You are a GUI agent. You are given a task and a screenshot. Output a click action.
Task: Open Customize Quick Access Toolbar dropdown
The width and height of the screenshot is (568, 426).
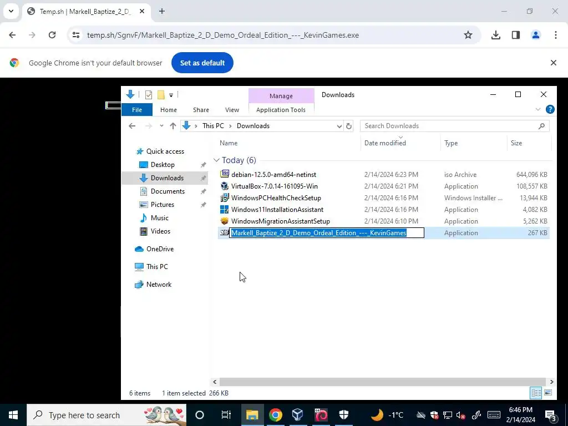[x=171, y=95]
